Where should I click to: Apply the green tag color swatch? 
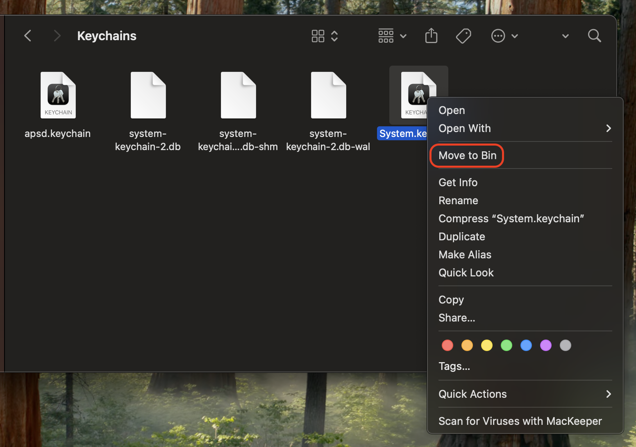coord(506,345)
